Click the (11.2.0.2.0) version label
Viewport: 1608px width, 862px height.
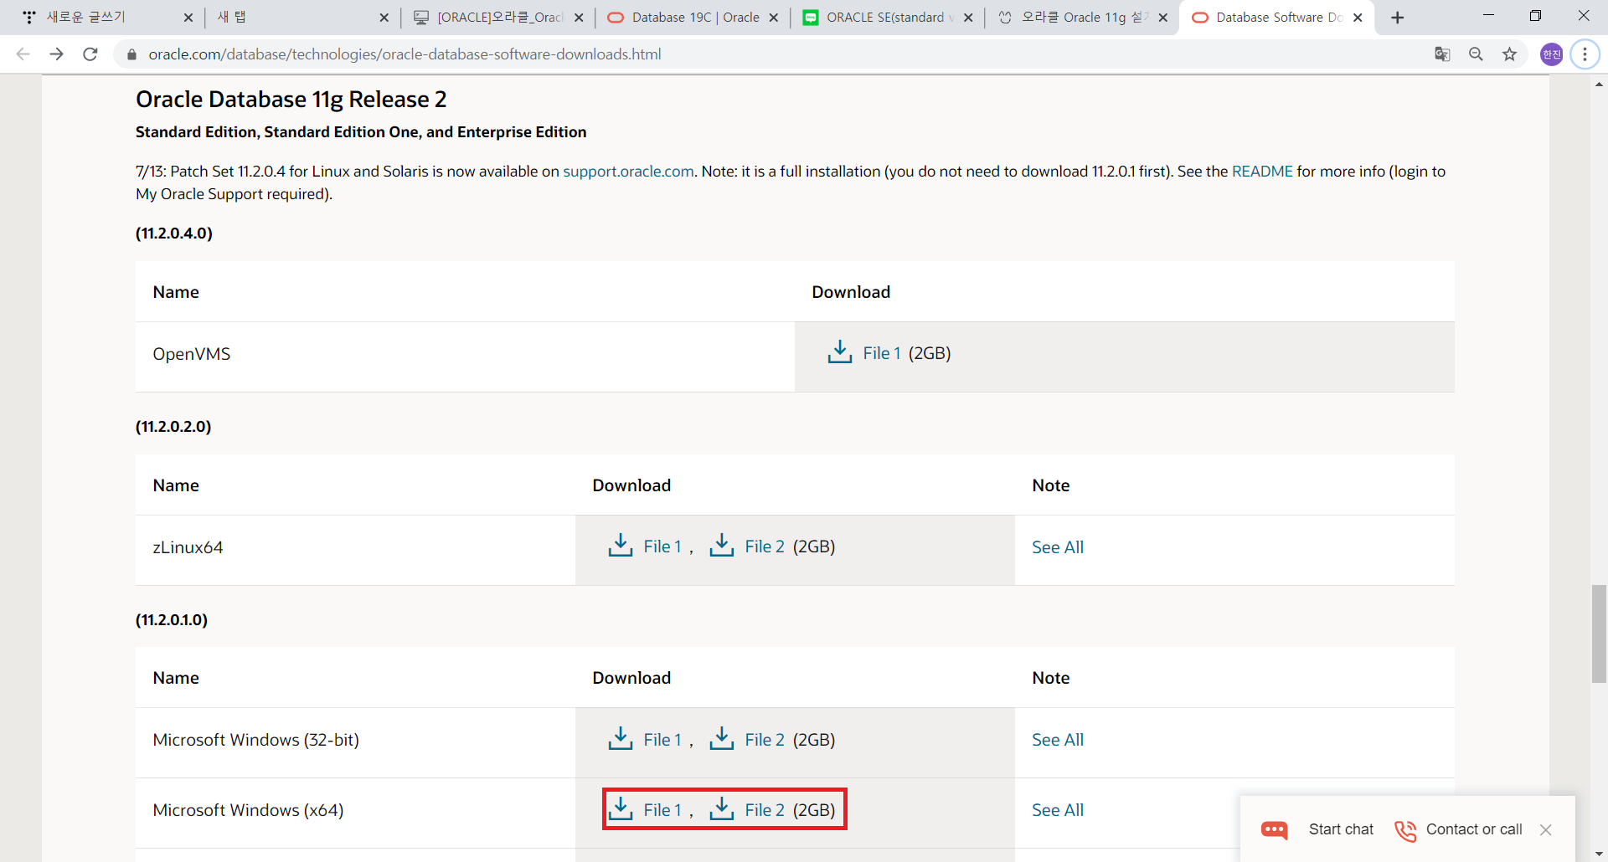click(173, 427)
